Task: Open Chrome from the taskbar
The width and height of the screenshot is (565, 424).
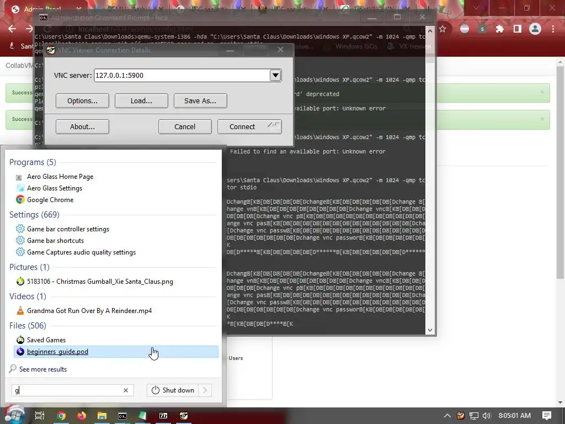Action: pos(61,416)
